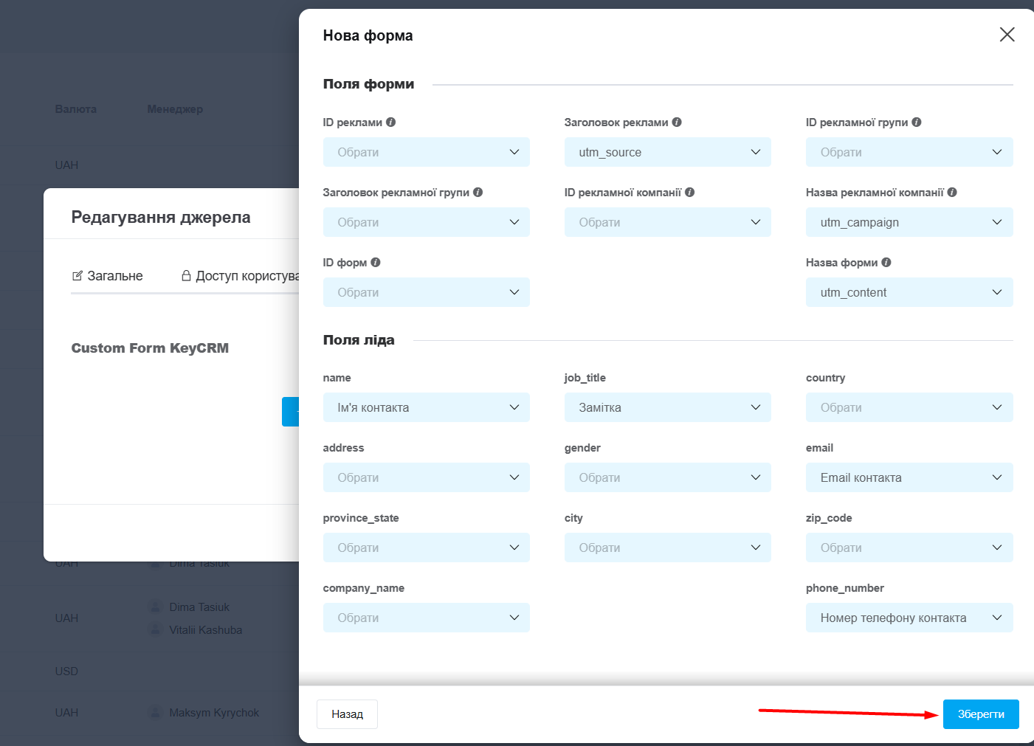Click info icon next to ID рекламної групи
The height and width of the screenshot is (746, 1034).
tap(917, 122)
